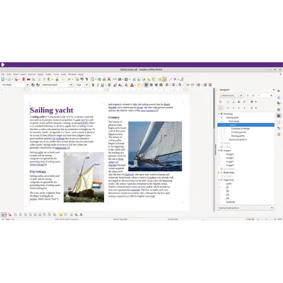Toggle underline formatting

coord(103,85)
